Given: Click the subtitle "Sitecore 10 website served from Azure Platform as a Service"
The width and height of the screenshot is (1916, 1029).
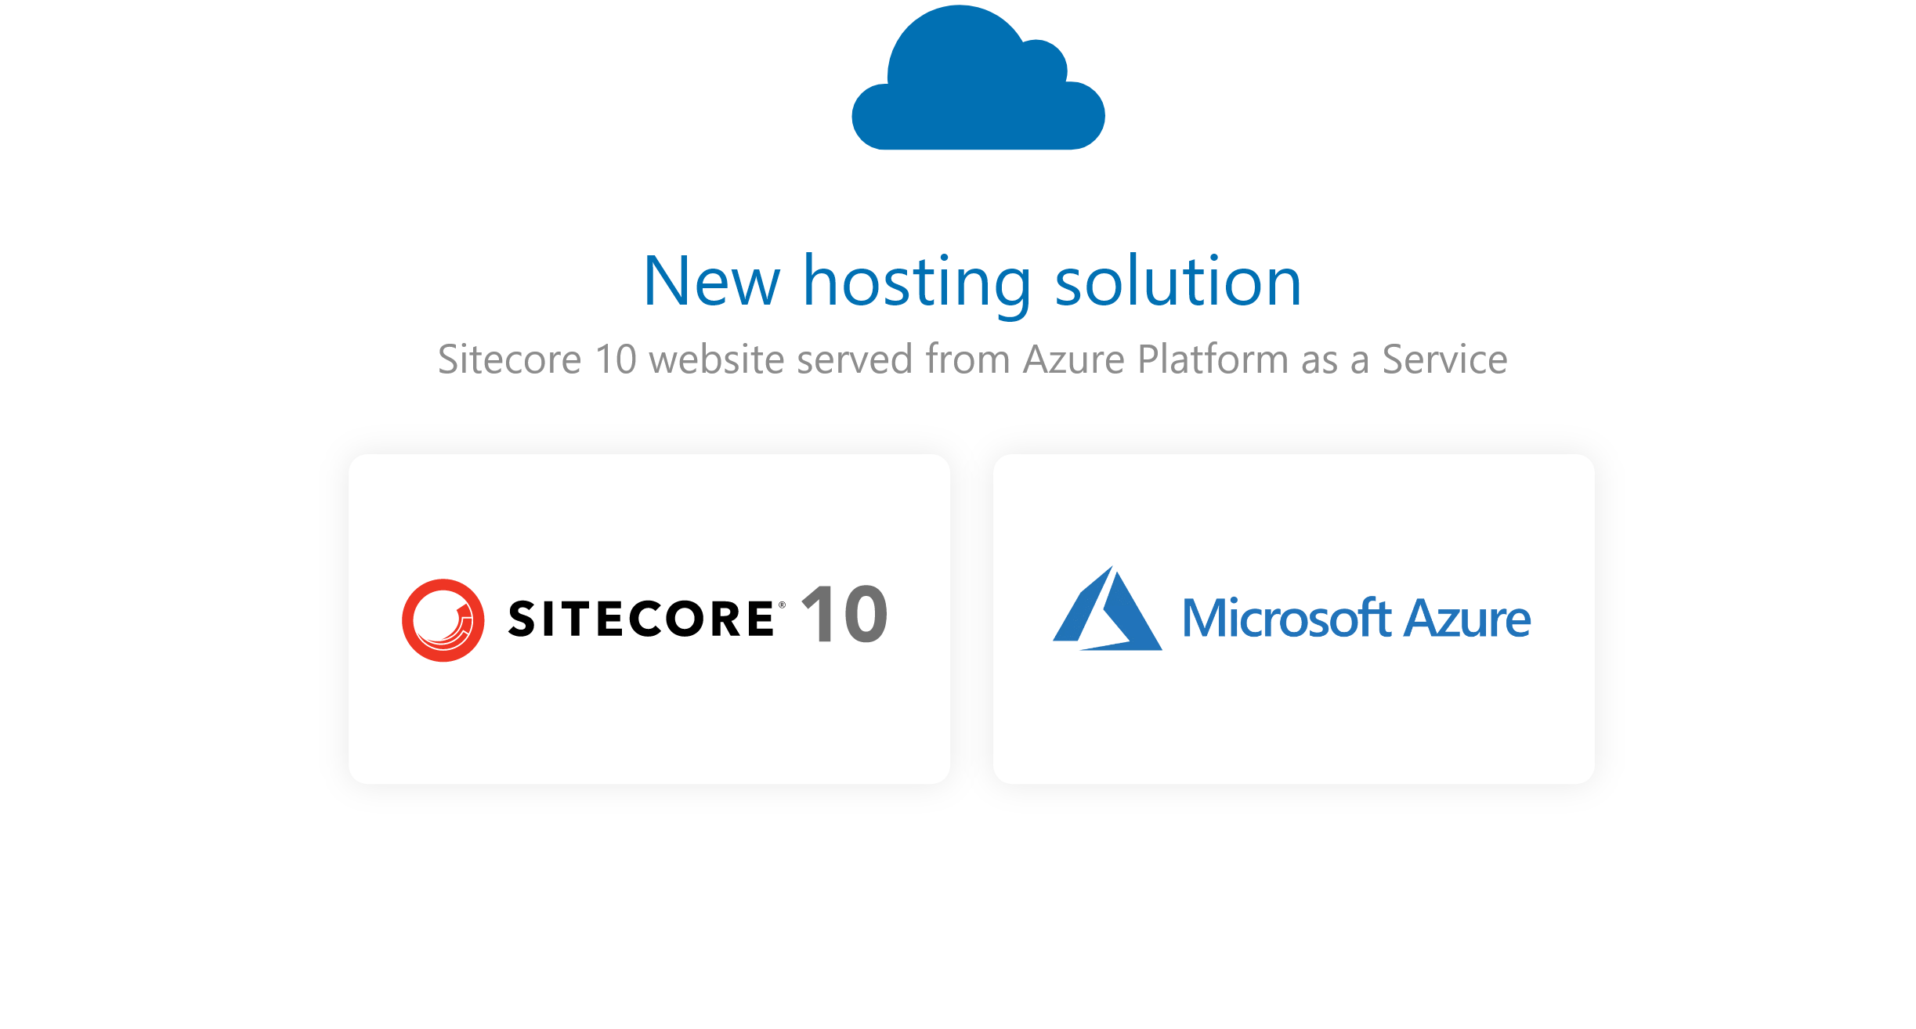Looking at the screenshot, I should click(x=972, y=360).
